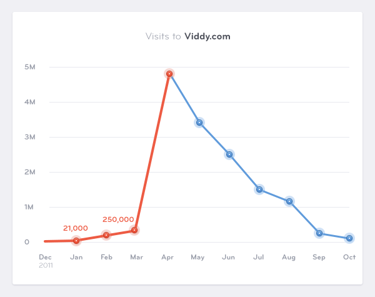The height and width of the screenshot is (297, 375).
Task: Select the Apr x-axis month label
Action: tap(167, 257)
